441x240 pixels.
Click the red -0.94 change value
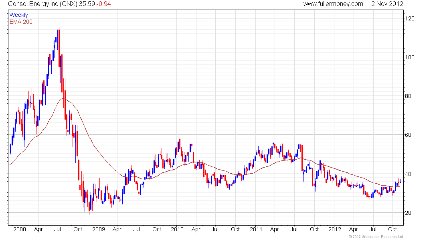(x=104, y=4)
